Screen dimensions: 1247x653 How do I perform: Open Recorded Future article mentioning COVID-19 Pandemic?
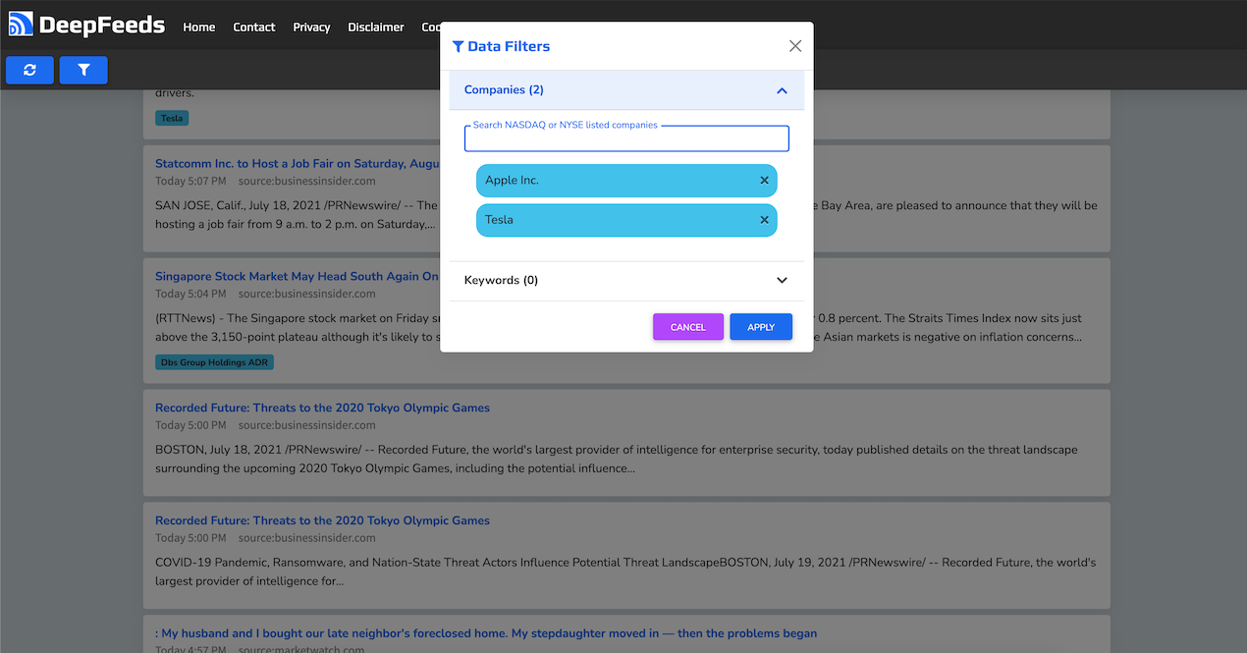pos(322,521)
